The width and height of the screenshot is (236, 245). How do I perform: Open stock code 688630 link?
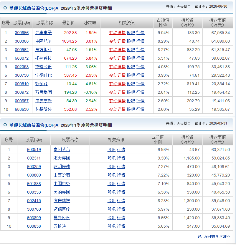tap(22, 109)
